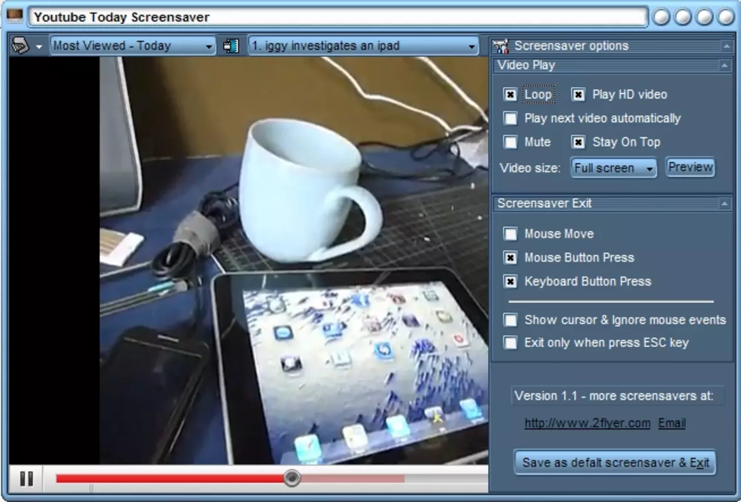Click Save as defalt screensaver & Exit
741x502 pixels.
click(616, 462)
